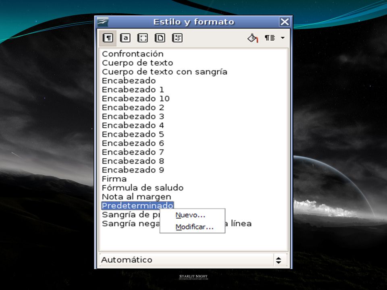The image size is (387, 290).
Task: Select the Encabezado 10 style
Action: pyautogui.click(x=135, y=98)
